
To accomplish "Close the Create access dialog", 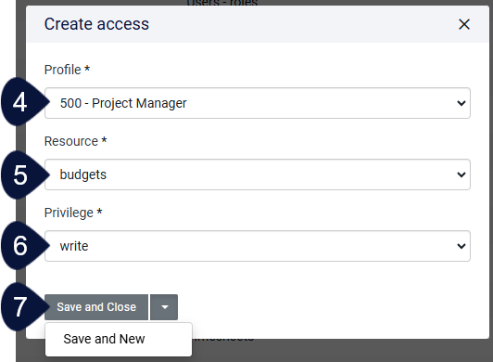I will 464,24.
